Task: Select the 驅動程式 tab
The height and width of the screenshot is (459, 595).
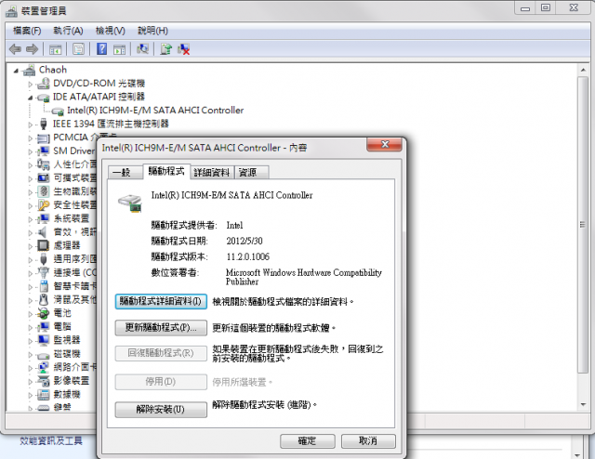Action: [165, 171]
